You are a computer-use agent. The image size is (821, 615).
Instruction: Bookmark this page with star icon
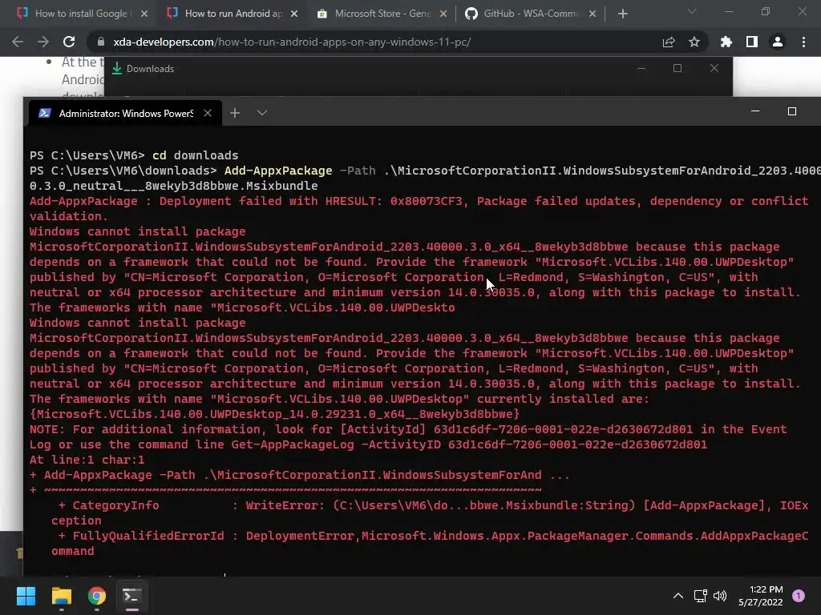[x=694, y=42]
